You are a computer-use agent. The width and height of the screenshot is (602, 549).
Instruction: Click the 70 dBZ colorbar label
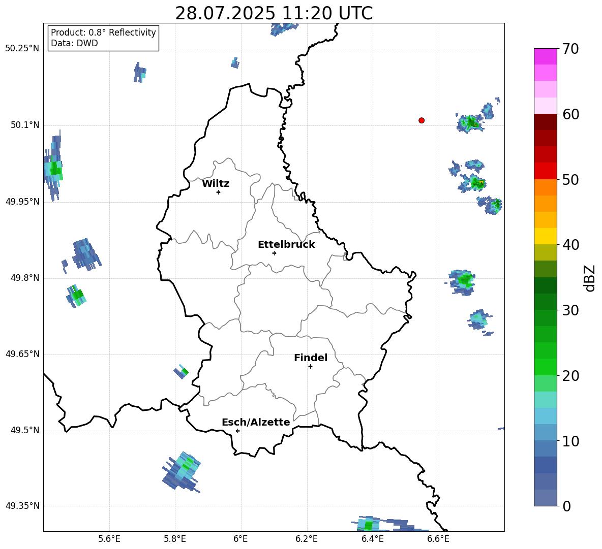(x=570, y=49)
